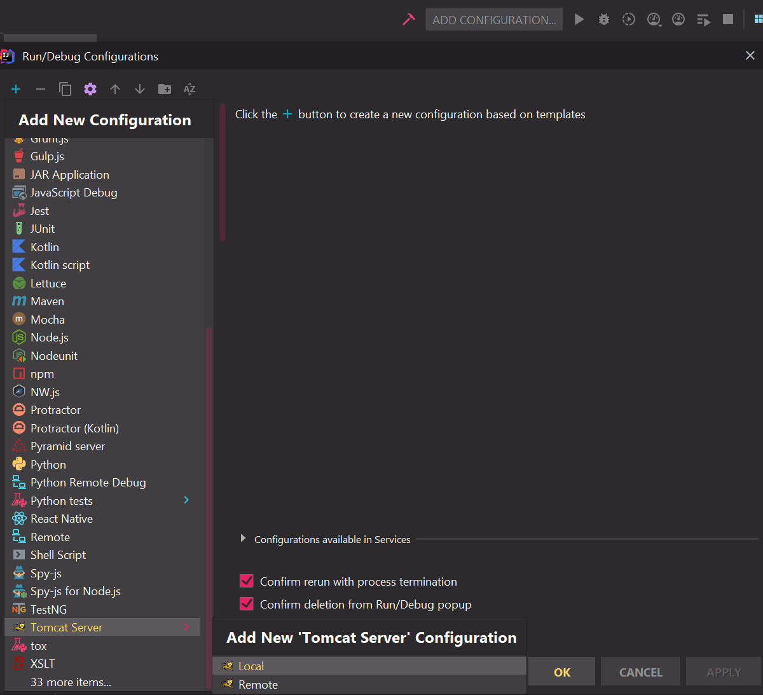Click the Stop square icon
The image size is (763, 695).
pos(728,20)
